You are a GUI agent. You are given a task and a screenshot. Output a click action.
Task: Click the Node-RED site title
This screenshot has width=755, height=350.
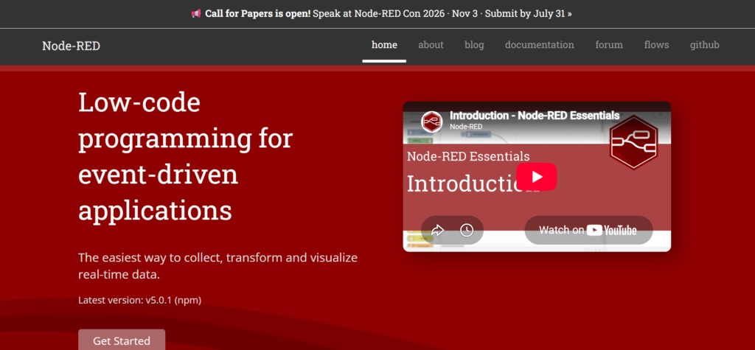tap(72, 46)
